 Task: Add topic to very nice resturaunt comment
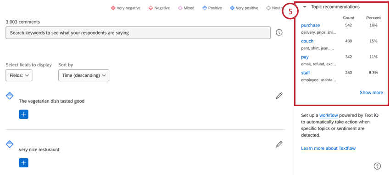23,163
